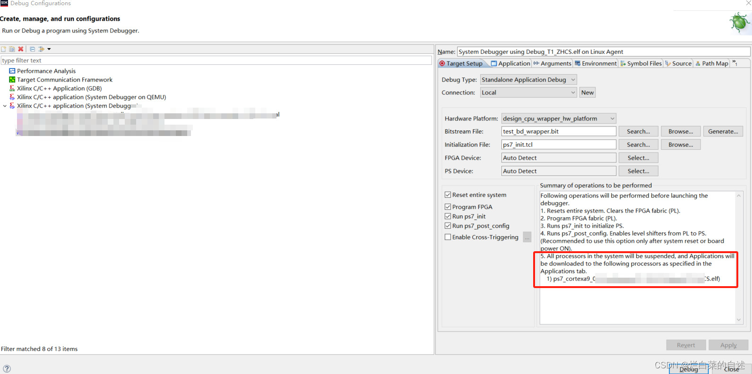Click the Debug button

coord(689,369)
